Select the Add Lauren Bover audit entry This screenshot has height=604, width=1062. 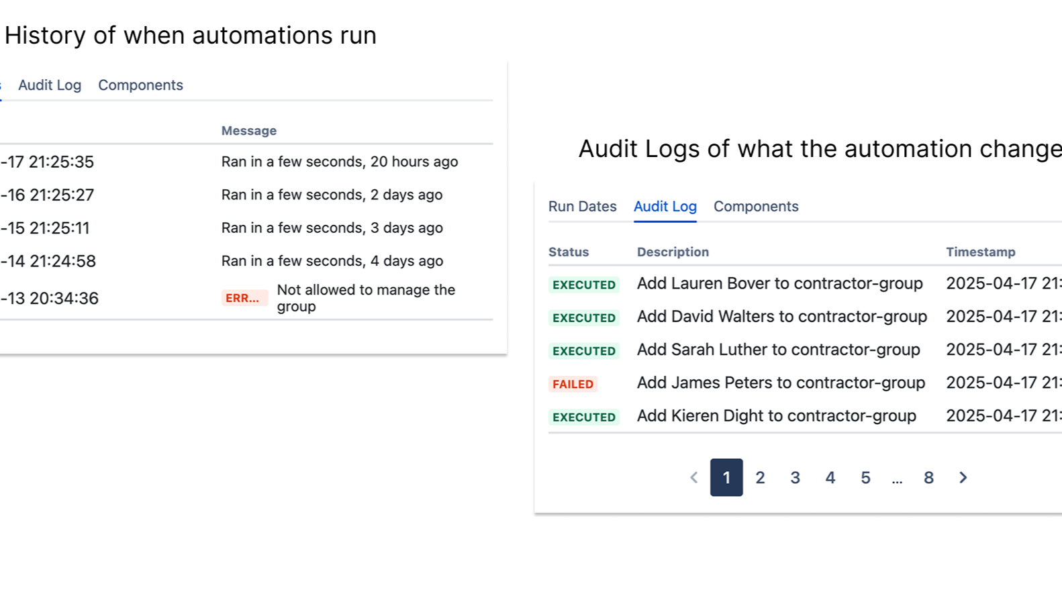pyautogui.click(x=779, y=284)
